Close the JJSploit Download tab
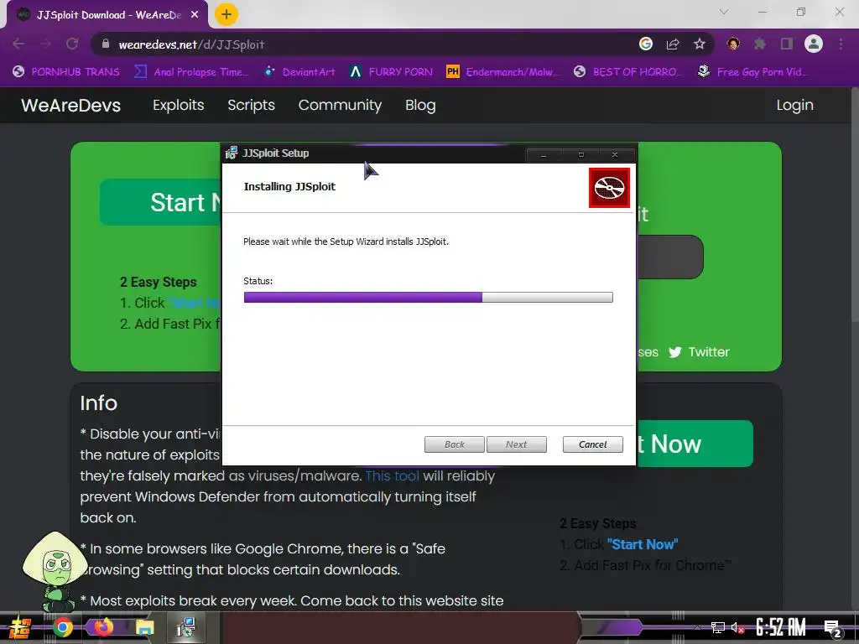The image size is (859, 644). (195, 15)
